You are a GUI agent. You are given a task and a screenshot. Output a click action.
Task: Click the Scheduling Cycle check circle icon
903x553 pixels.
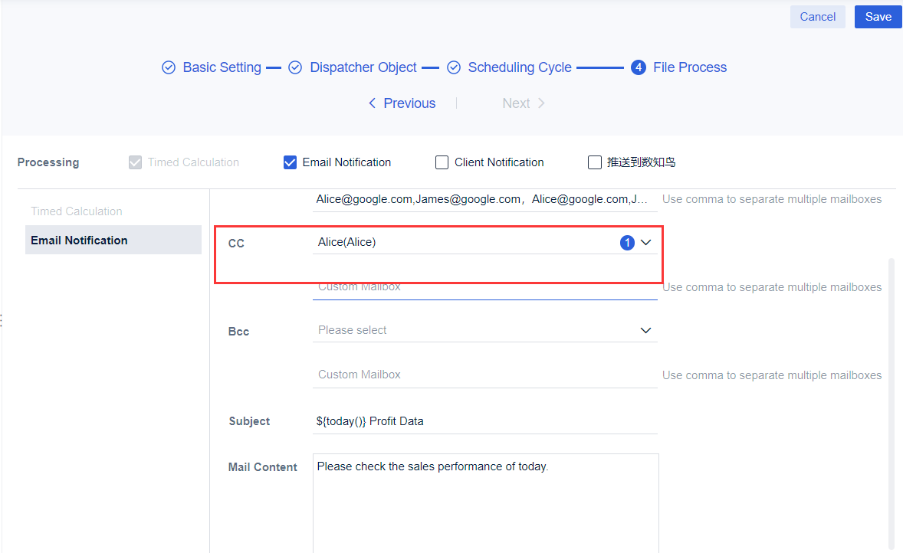pos(454,67)
